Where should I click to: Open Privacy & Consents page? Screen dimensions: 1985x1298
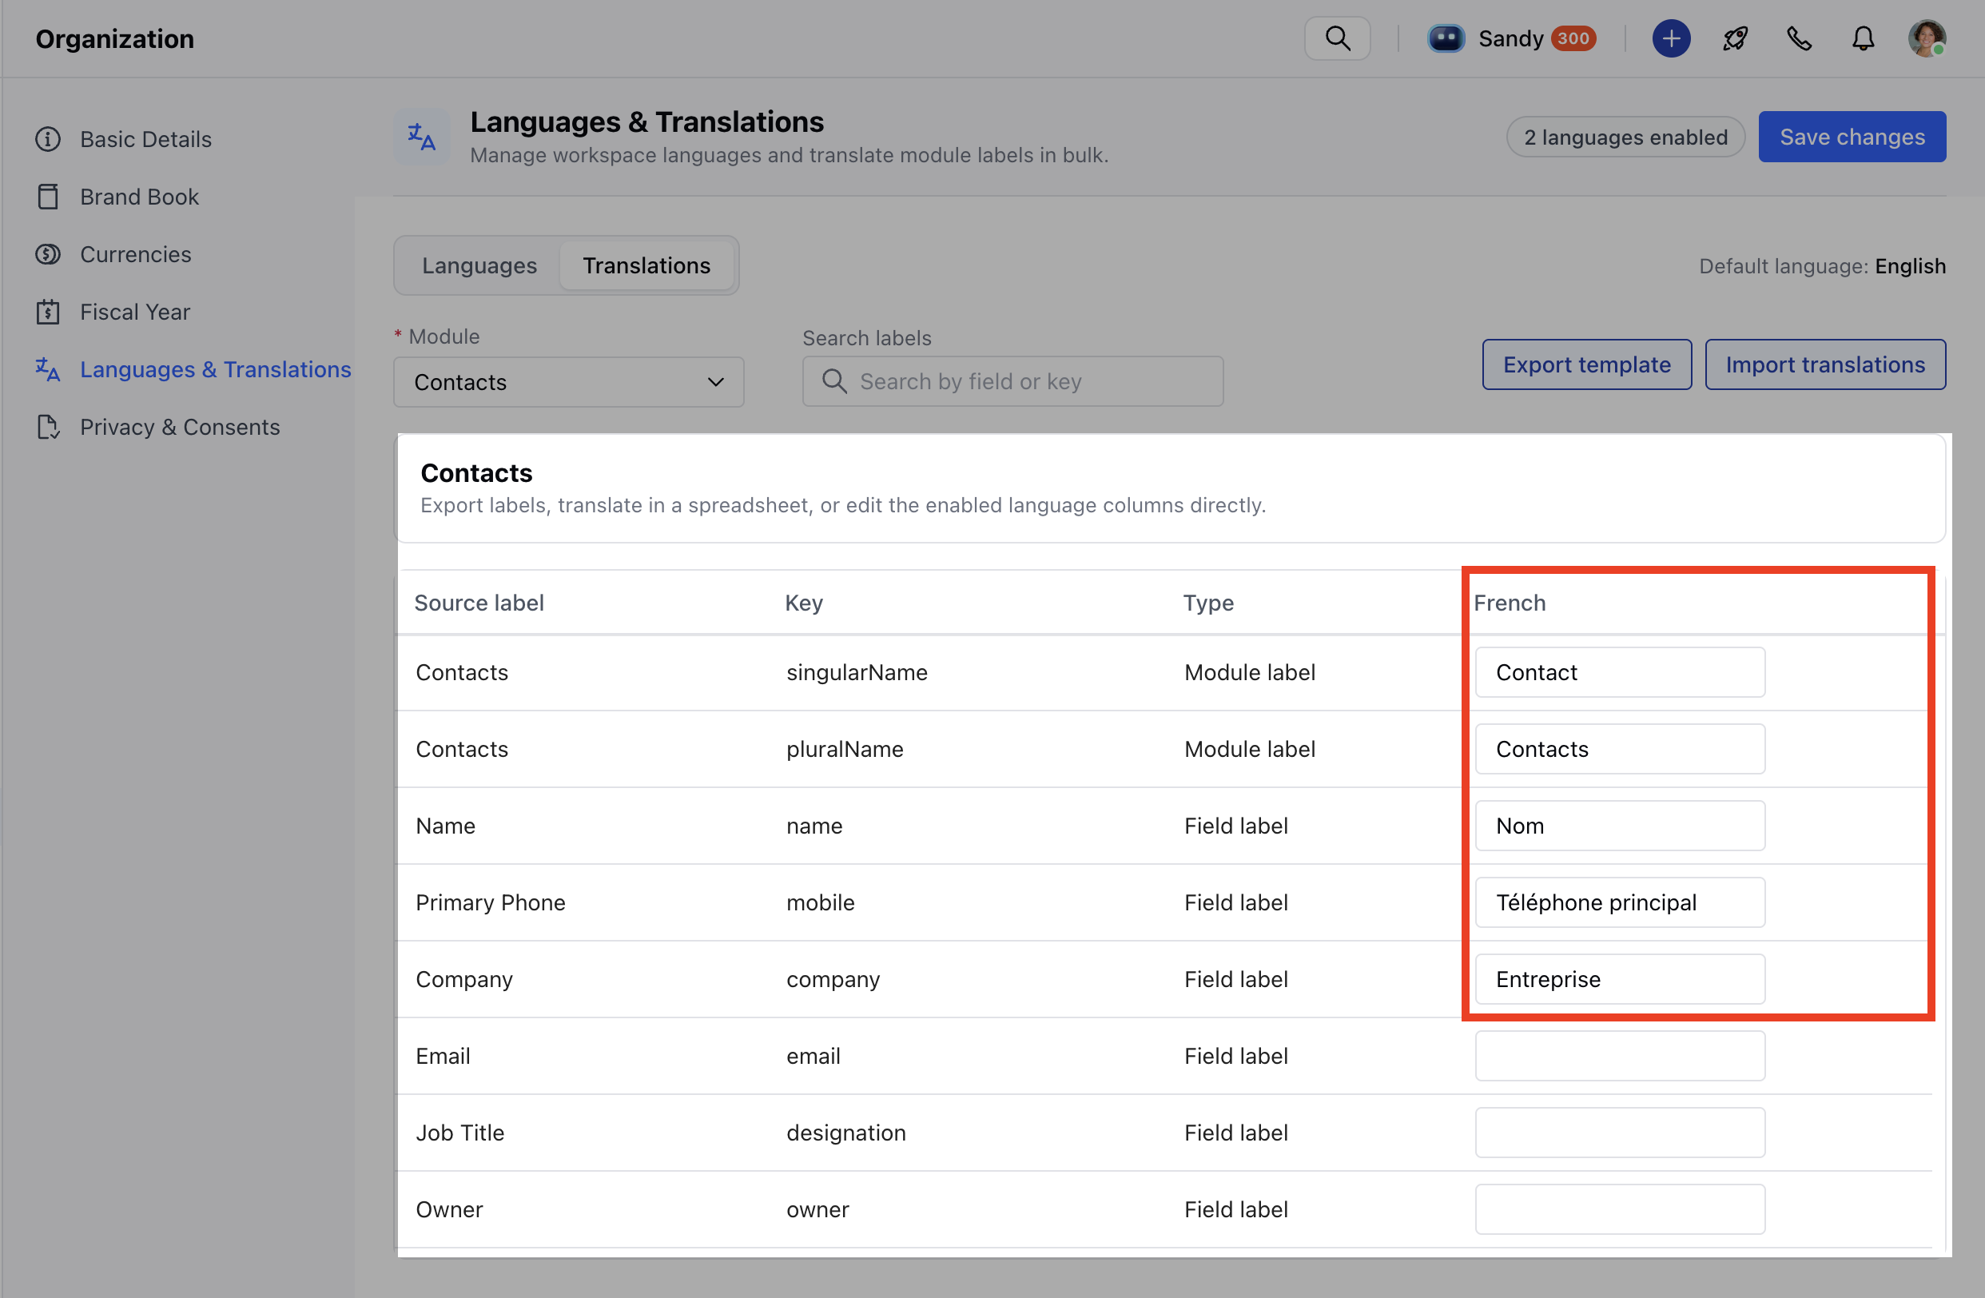180,427
